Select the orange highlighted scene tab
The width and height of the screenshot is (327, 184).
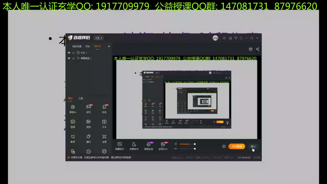(x=97, y=46)
